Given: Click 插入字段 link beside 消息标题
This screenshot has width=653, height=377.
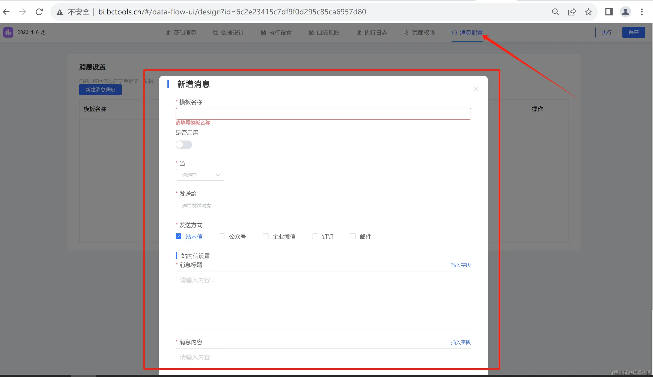Looking at the screenshot, I should point(461,265).
